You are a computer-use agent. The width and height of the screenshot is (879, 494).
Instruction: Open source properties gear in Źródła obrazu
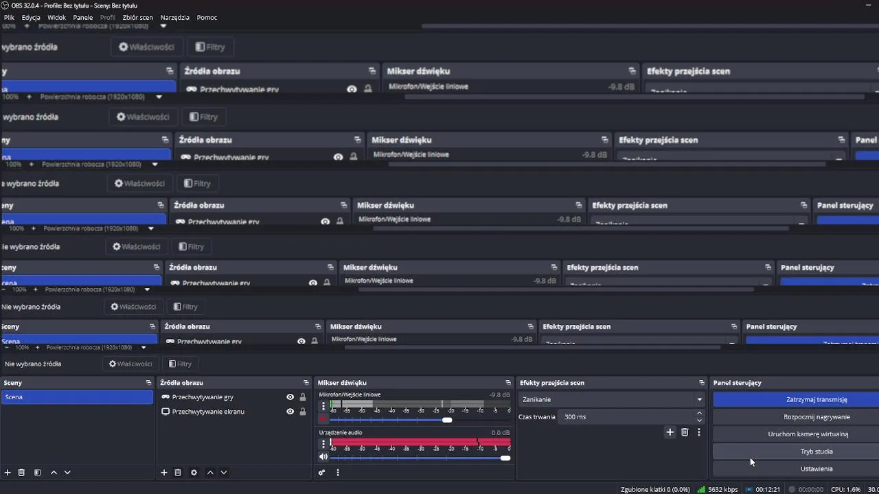point(194,473)
